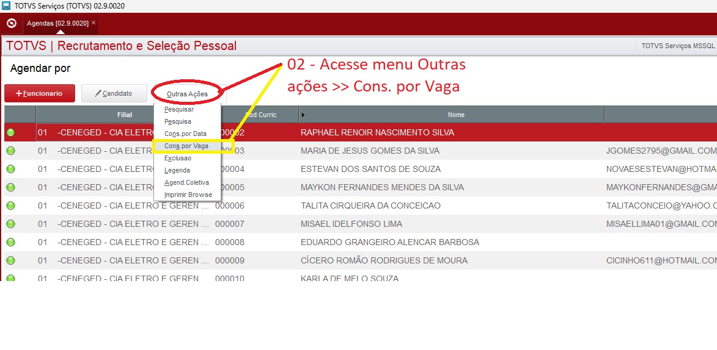Click the Candidato button
Screen dimensions: 717x350
[x=114, y=93]
